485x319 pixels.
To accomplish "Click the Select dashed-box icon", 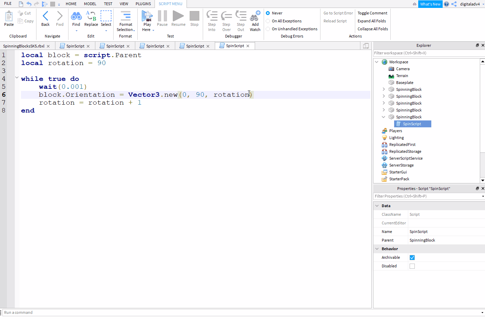I will (106, 16).
